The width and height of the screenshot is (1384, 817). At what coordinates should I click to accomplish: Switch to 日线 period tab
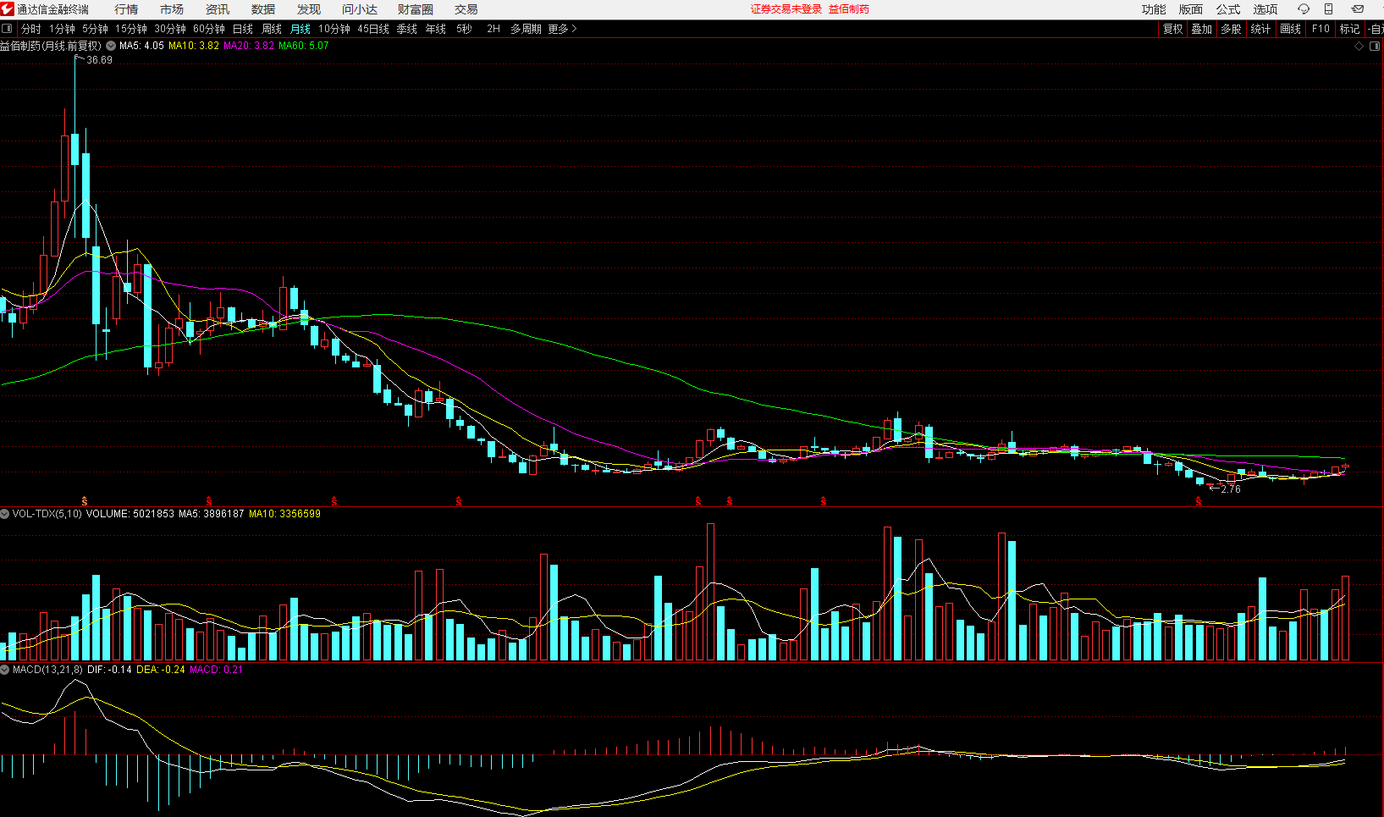click(x=243, y=29)
